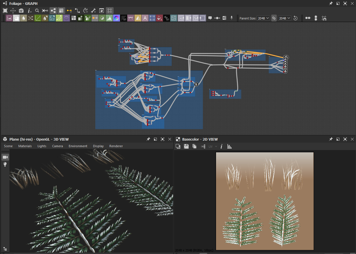Viewport: 356px width, 254px height.
Task: Open the parent size height dropdown
Action: [x=285, y=18]
